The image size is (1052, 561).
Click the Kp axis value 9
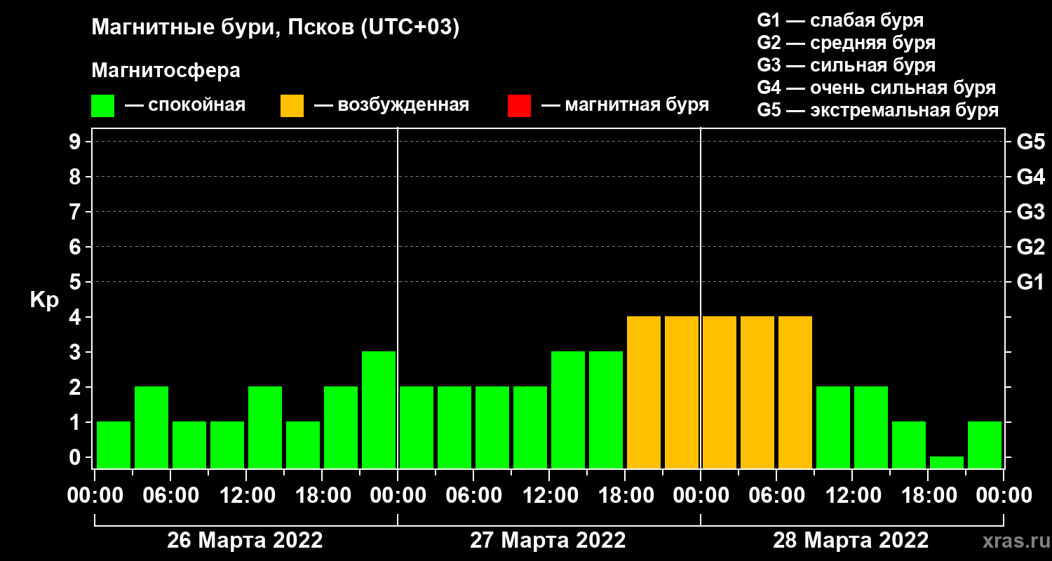(76, 142)
